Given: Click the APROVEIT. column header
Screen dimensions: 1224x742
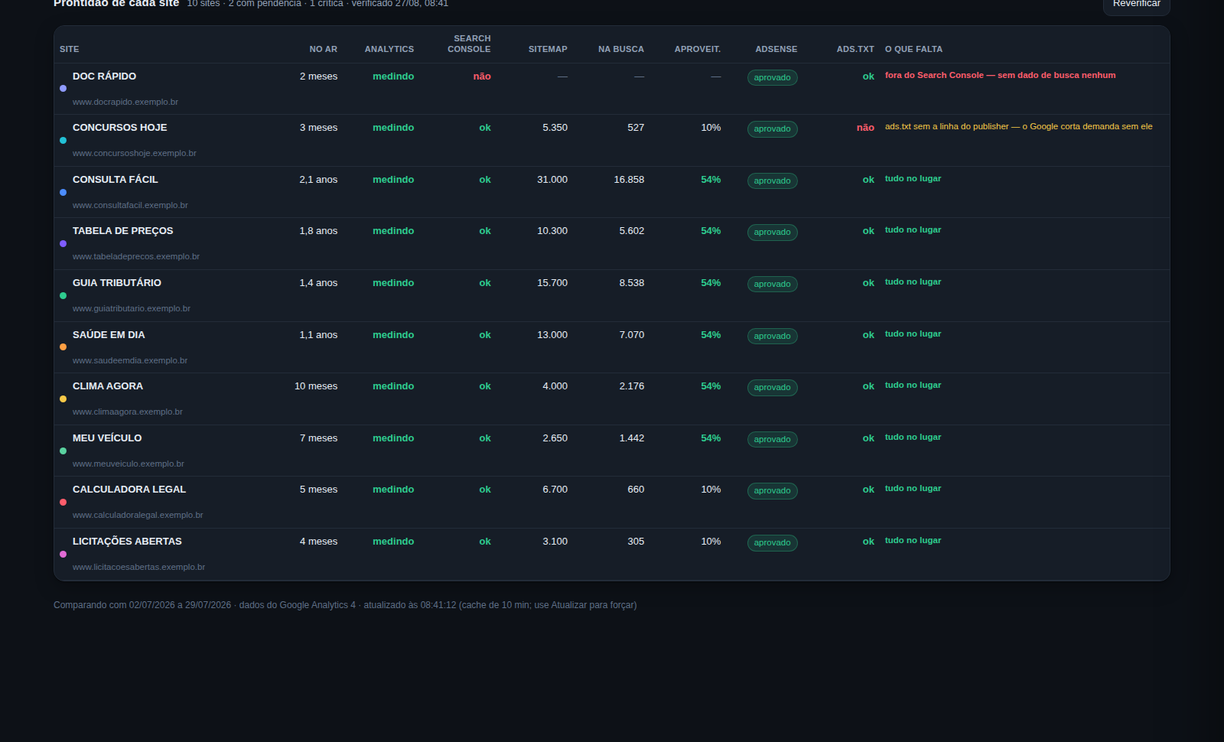Looking at the screenshot, I should (698, 49).
